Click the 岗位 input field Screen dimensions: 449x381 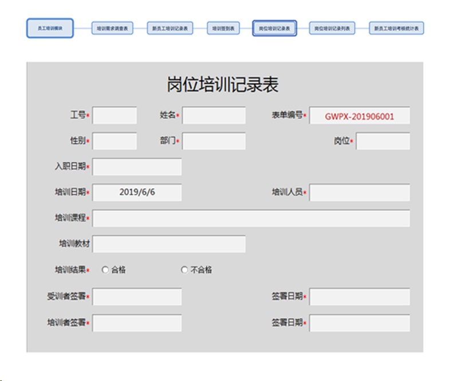coord(383,141)
